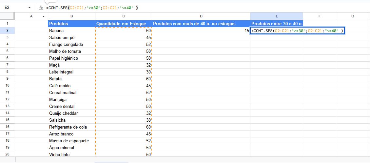The height and width of the screenshot is (163, 370).
Task: Select row 10 header
Action: point(7,86)
